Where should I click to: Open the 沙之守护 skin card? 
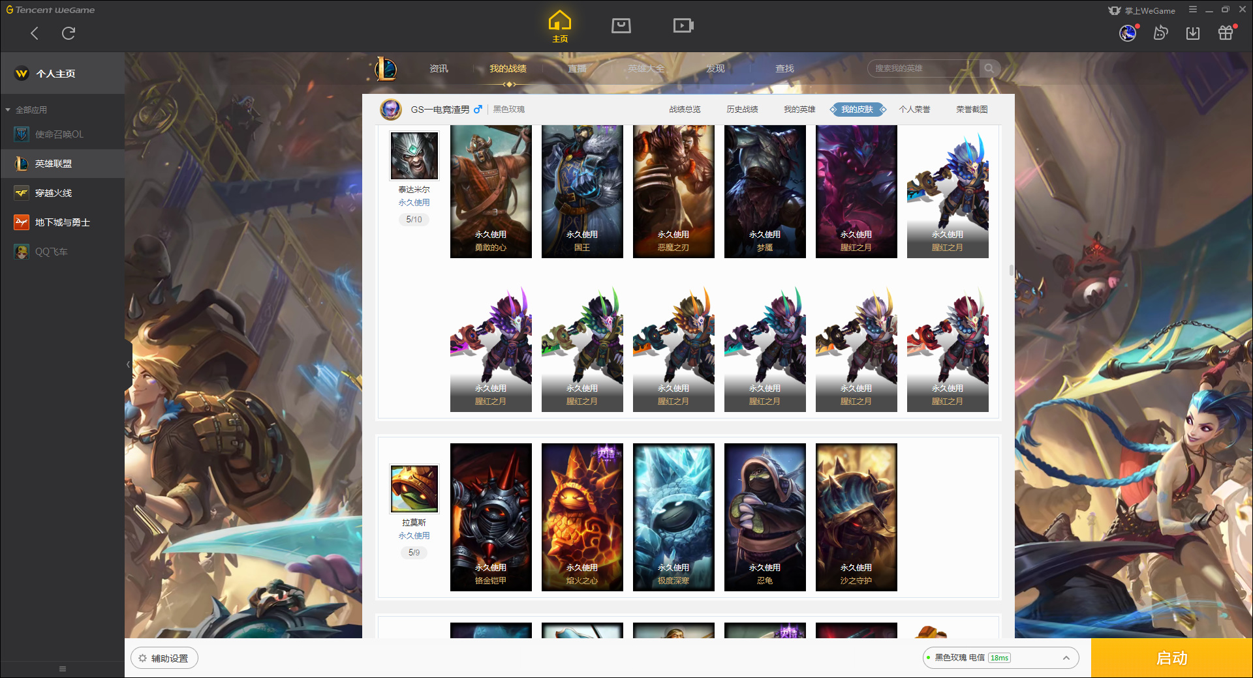(856, 517)
